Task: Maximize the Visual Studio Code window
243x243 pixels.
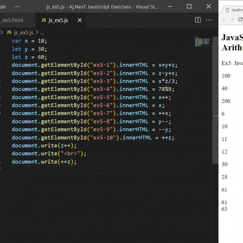Action: pos(189,6)
